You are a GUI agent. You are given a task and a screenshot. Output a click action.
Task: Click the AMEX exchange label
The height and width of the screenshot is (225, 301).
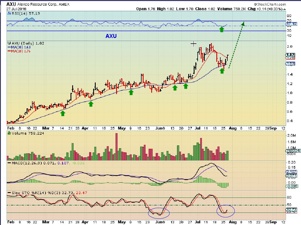[64, 4]
